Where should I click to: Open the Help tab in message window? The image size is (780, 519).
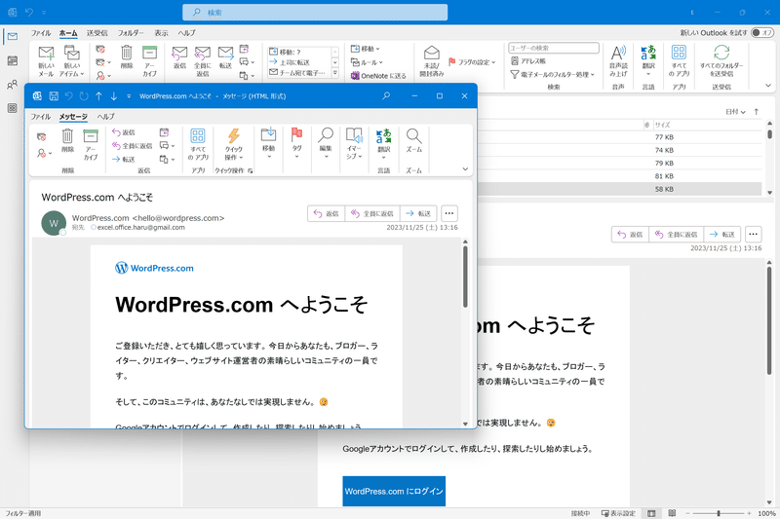coord(105,117)
